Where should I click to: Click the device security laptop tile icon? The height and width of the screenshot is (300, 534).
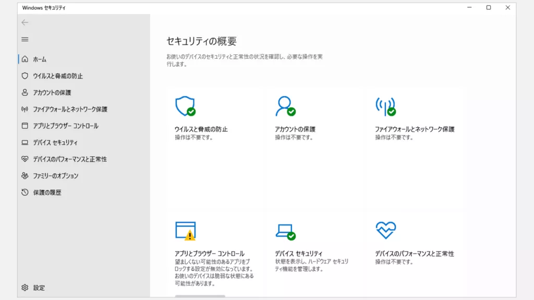pyautogui.click(x=285, y=231)
